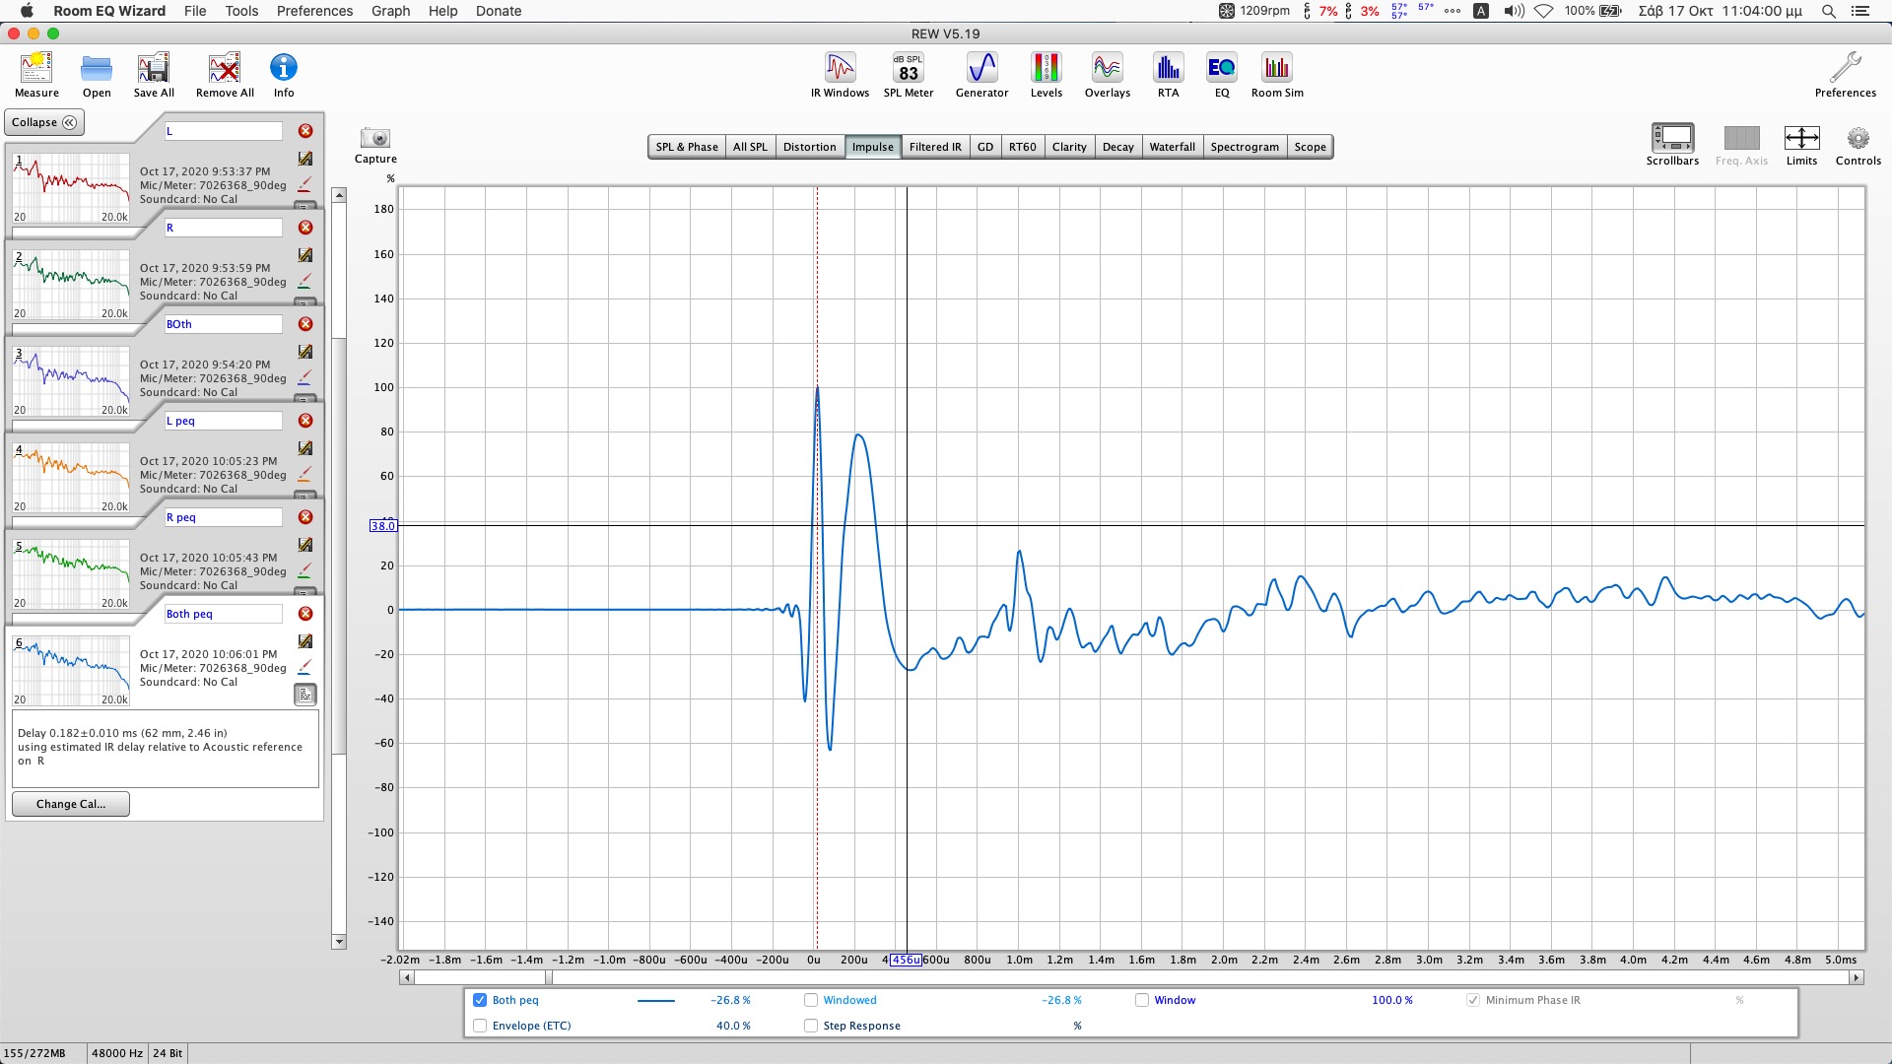The height and width of the screenshot is (1064, 1892).
Task: Open the SPL Meter
Action: coord(908,75)
